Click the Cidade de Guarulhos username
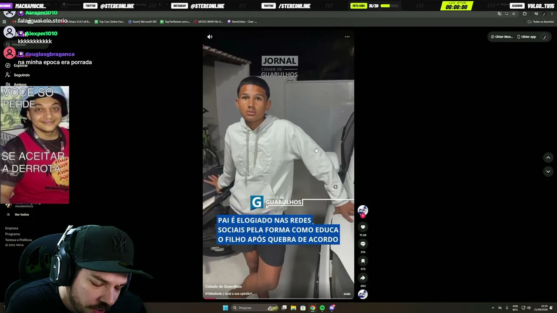557x313 pixels. click(224, 286)
